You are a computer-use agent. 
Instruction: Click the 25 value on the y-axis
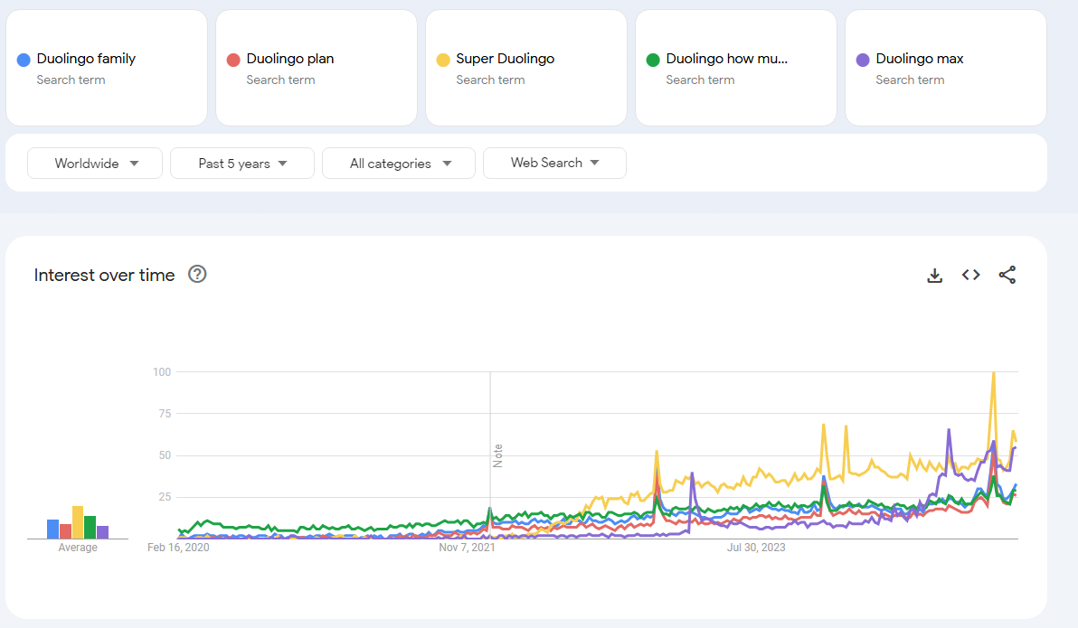165,497
